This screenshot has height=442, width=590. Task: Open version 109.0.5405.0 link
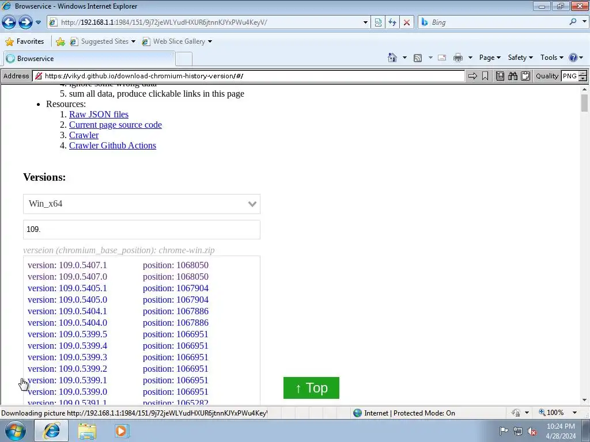click(x=67, y=299)
